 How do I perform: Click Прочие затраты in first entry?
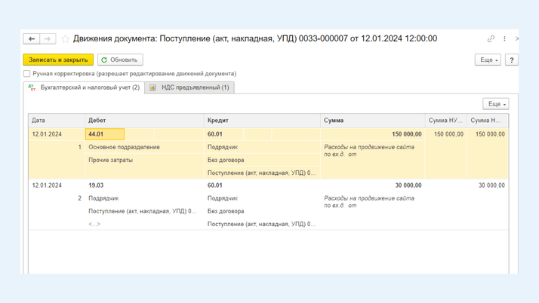(x=111, y=160)
